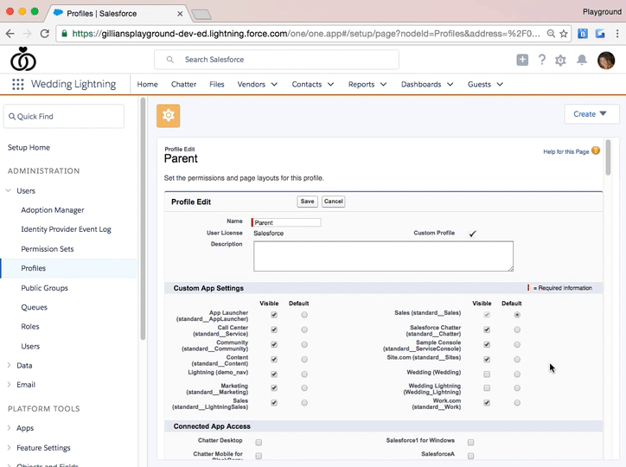The height and width of the screenshot is (467, 626).
Task: Click the search magnifier in Search Salesforce
Action: pyautogui.click(x=170, y=60)
